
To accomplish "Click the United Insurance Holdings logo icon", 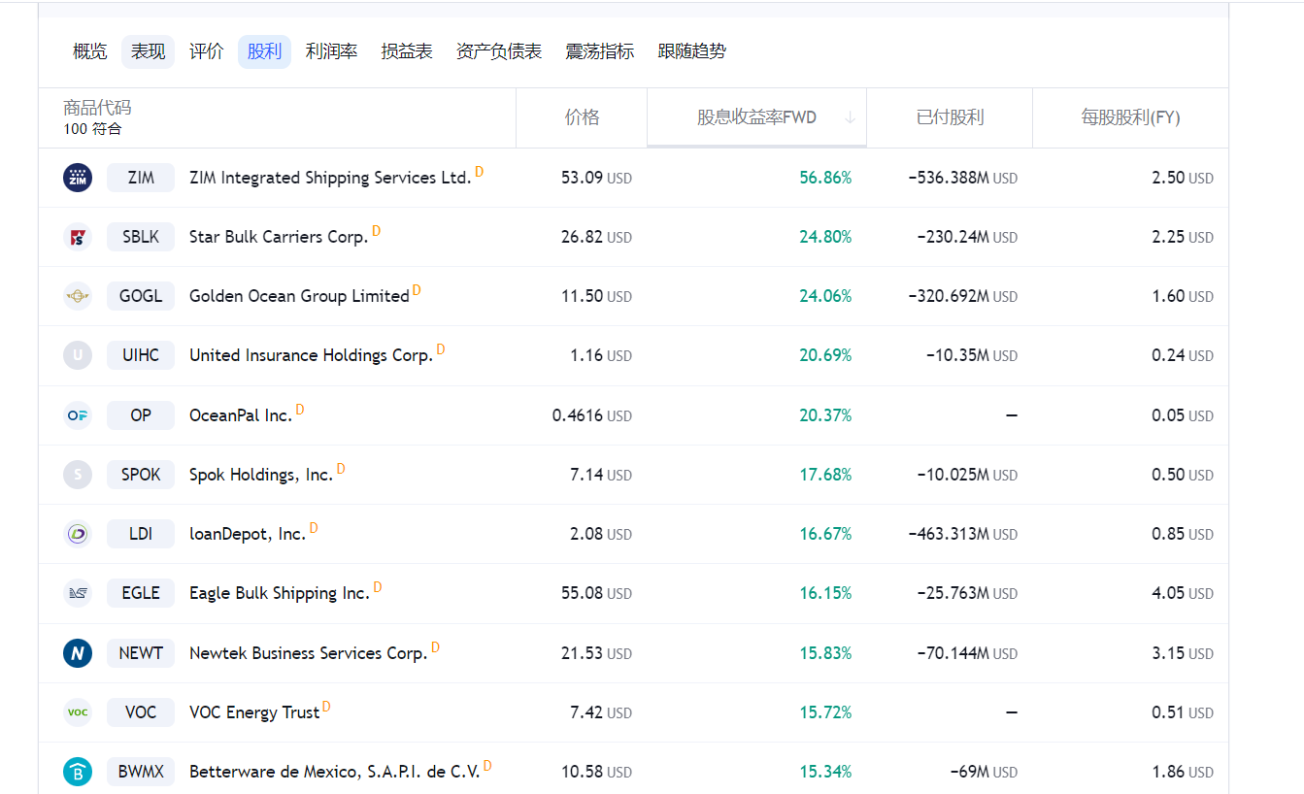I will tap(78, 355).
